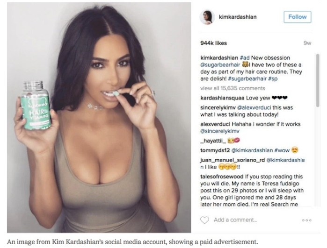This screenshot has height=248, width=327.
Task: Click @alexverduci mention in comment
Action: click(x=254, y=108)
